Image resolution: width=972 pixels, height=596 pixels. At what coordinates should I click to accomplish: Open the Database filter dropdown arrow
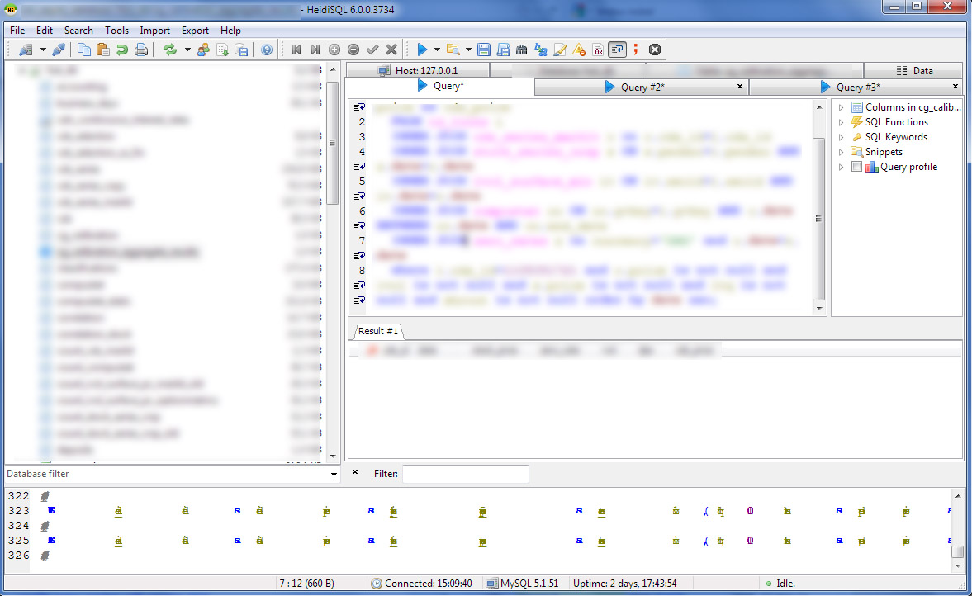[x=334, y=475]
